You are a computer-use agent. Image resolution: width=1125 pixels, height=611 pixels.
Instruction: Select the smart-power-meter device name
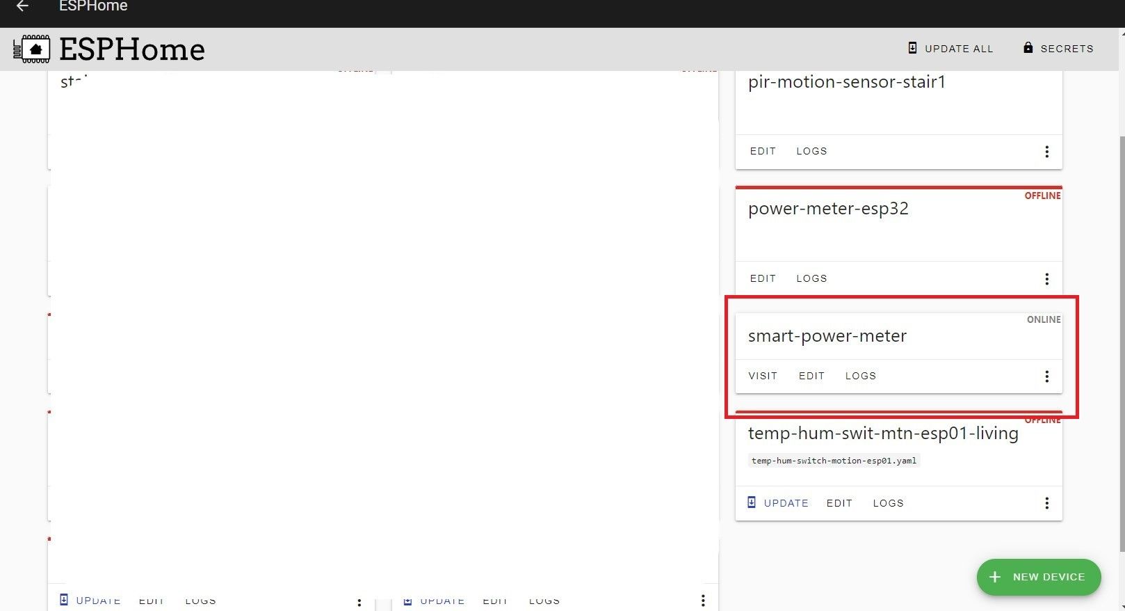[x=827, y=336]
